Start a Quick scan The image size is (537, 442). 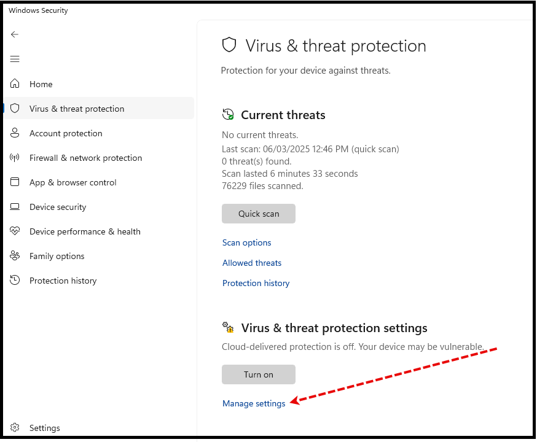259,214
